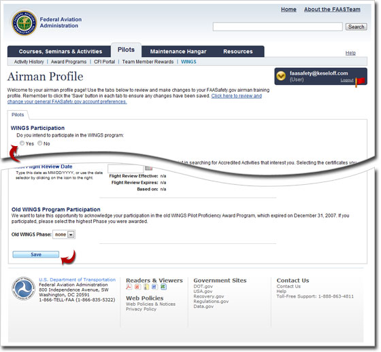Open Courses, Seminars & Activities tab
Image resolution: width=381 pixels, height=352 pixels.
tap(61, 52)
